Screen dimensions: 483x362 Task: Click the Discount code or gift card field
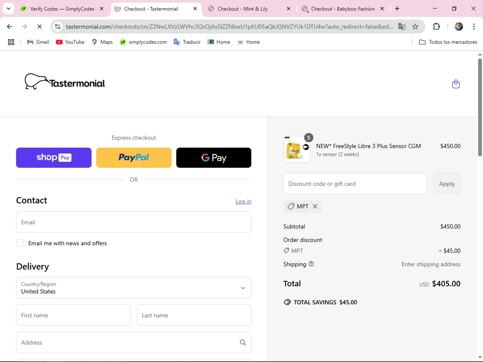click(355, 183)
